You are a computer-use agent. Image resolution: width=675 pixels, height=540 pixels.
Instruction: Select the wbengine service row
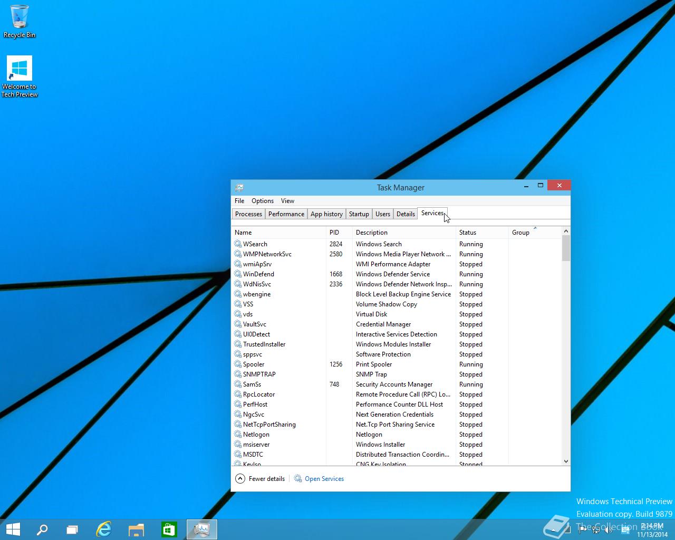tap(397, 294)
